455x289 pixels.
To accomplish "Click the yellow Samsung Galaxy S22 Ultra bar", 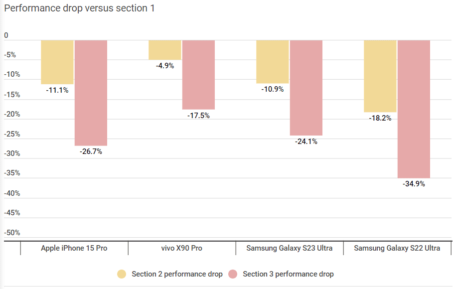I will pos(380,76).
